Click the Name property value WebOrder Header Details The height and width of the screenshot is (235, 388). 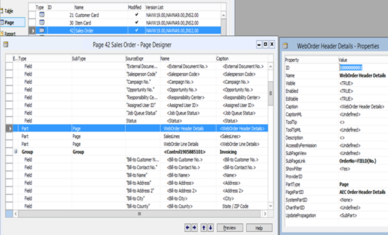tap(362, 75)
